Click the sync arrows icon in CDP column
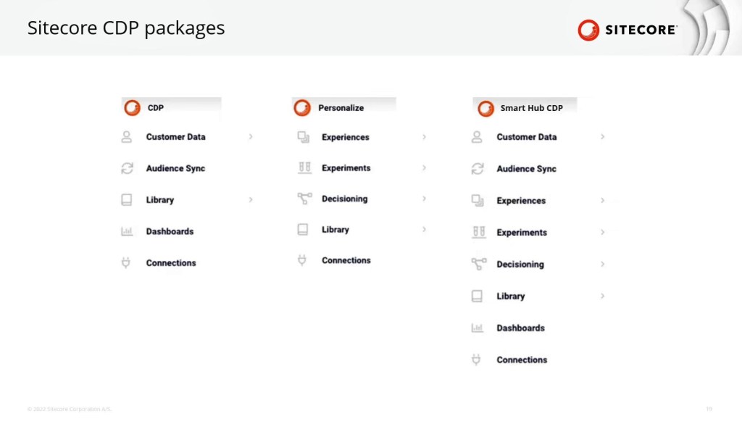742x422 pixels. click(127, 168)
